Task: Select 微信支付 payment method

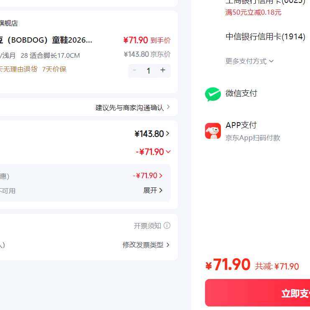Action: tap(241, 93)
